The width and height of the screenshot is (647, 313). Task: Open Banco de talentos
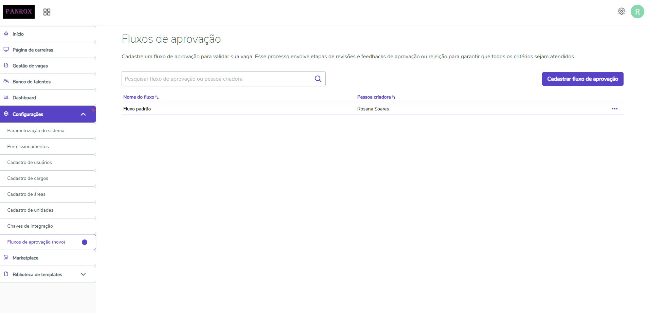coord(48,82)
